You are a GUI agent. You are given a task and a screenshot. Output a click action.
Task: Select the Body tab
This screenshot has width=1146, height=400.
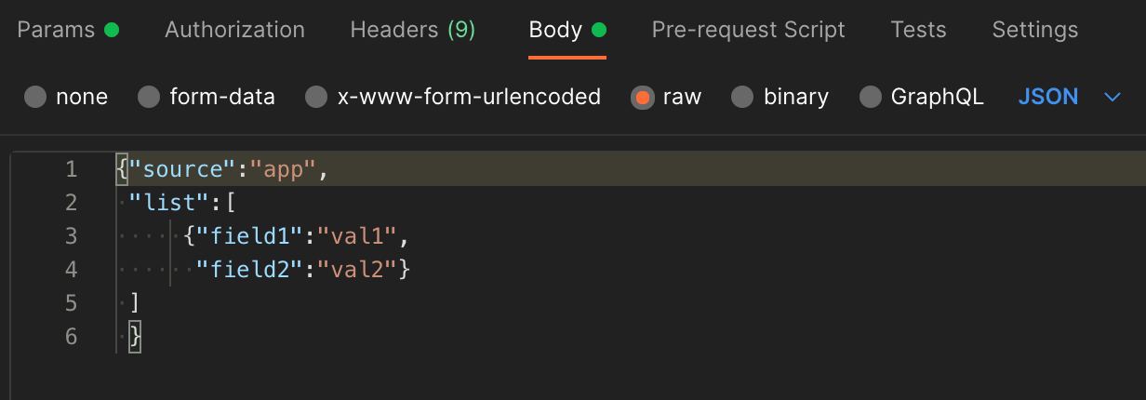(x=567, y=30)
